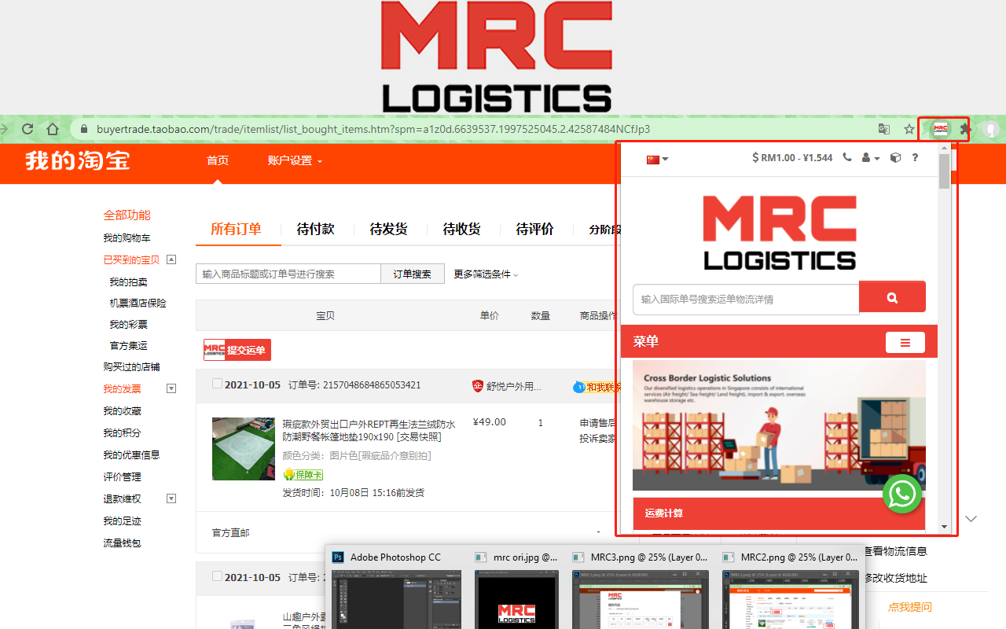The height and width of the screenshot is (629, 1006).
Task: Collapse the 已买到的宝贝 sidebar section
Action: (171, 259)
